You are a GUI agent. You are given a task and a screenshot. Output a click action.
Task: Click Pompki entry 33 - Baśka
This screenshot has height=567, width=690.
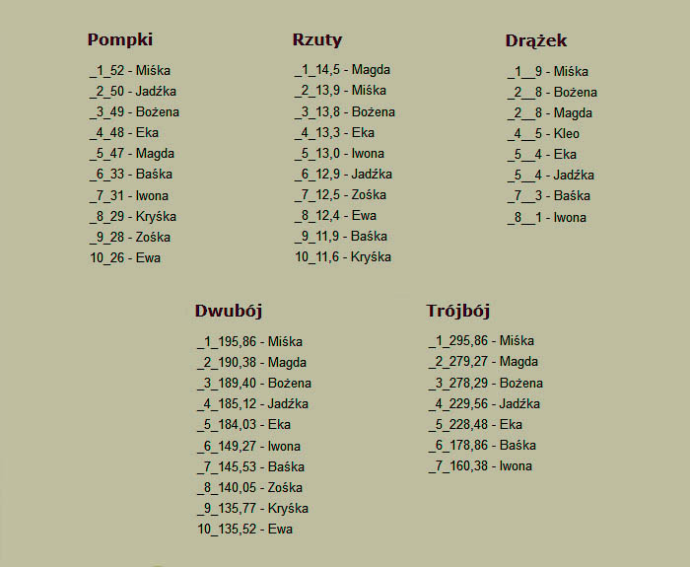(x=131, y=175)
